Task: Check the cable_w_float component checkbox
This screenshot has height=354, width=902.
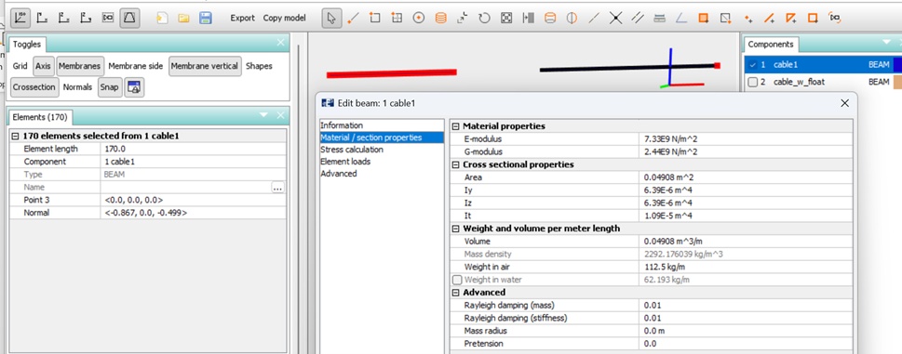Action: pyautogui.click(x=752, y=82)
